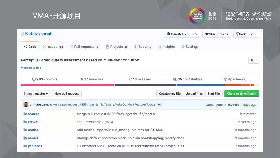Expand the commit message ellipsis
Image resolution: width=280 pixels, height=158 pixels.
coord(159,104)
